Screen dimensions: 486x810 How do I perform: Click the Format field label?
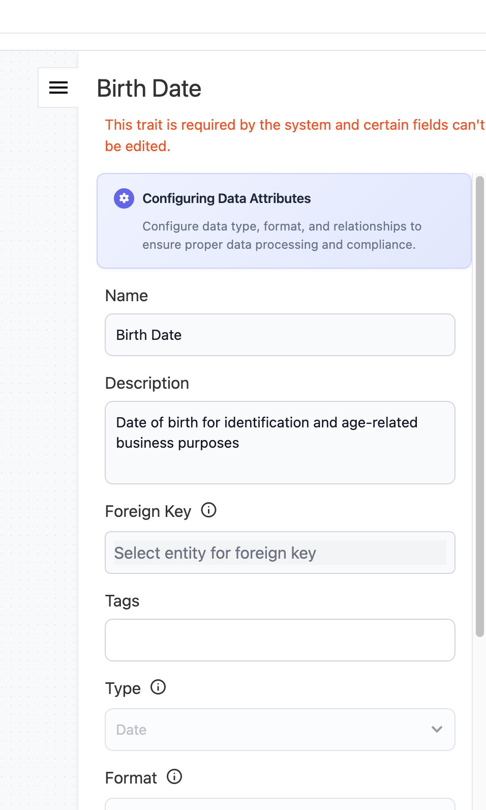tap(131, 778)
